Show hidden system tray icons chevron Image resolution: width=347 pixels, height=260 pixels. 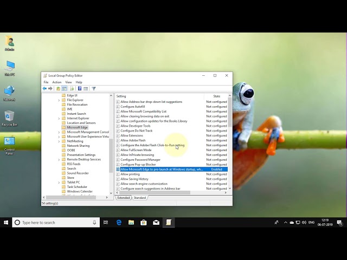286,223
